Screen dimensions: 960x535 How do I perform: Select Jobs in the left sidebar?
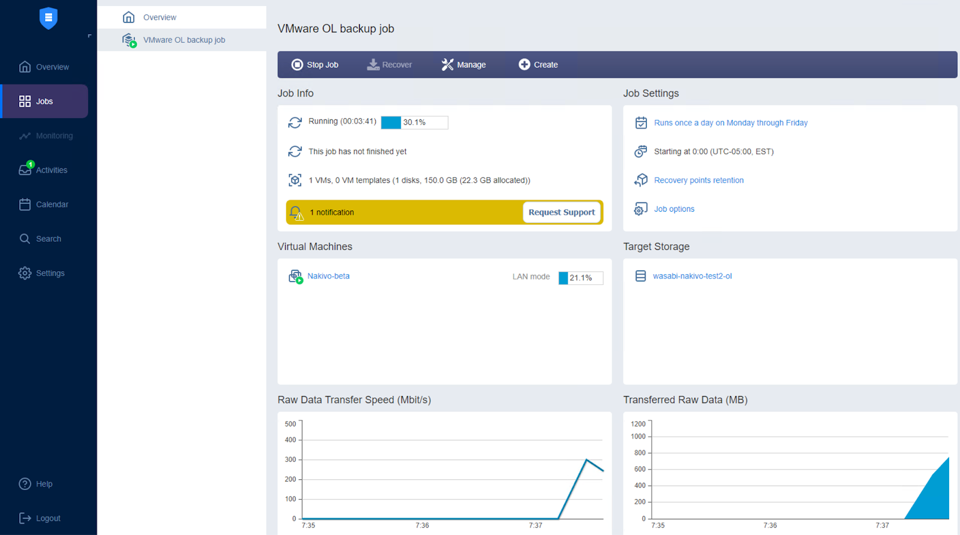coord(45,101)
